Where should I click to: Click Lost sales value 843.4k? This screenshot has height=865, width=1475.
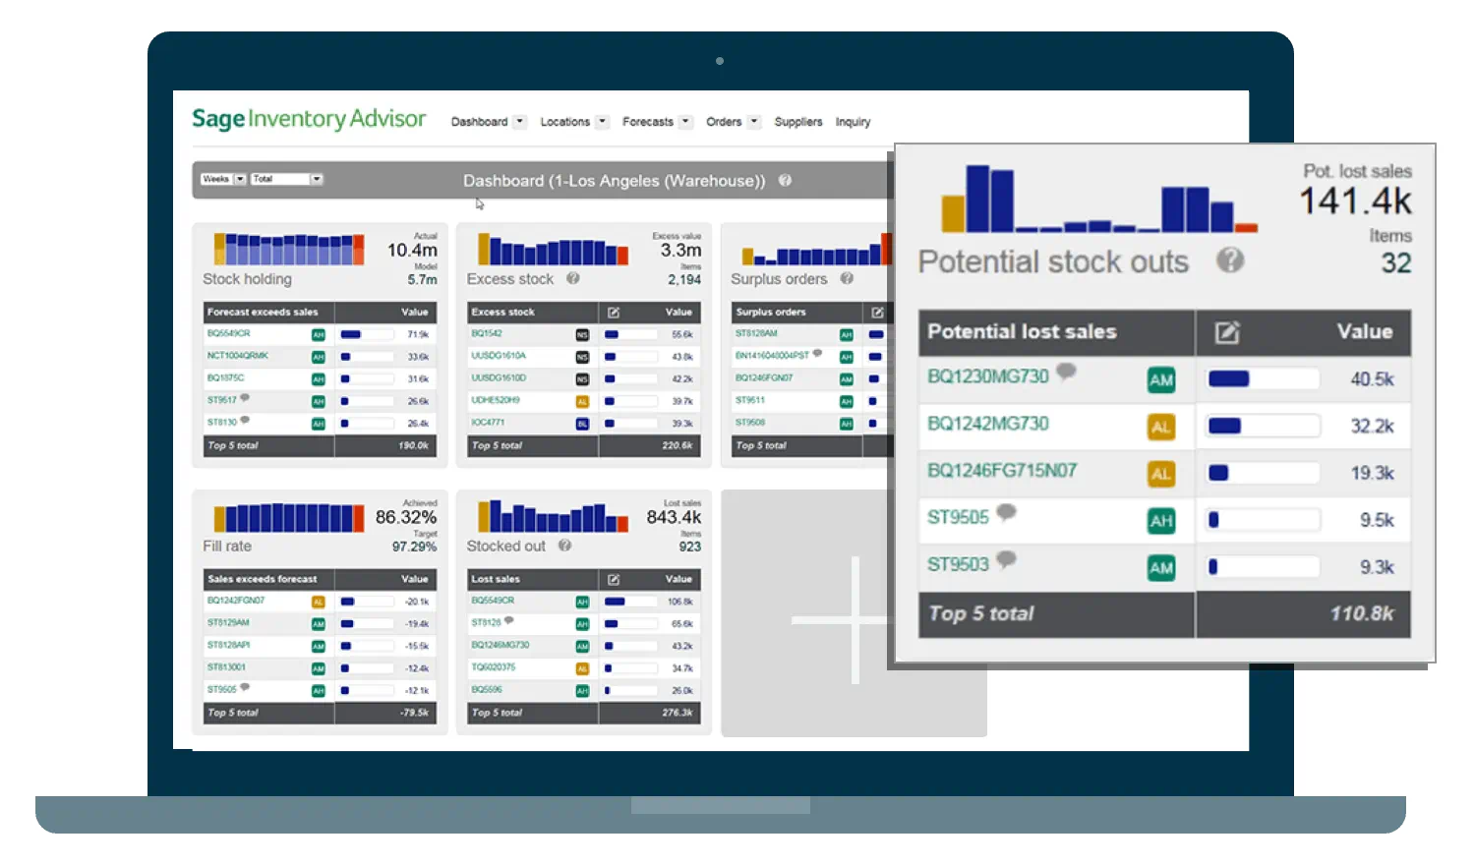coord(674,517)
